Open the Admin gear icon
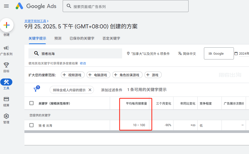The height and width of the screenshot is (154, 249). coord(6,116)
